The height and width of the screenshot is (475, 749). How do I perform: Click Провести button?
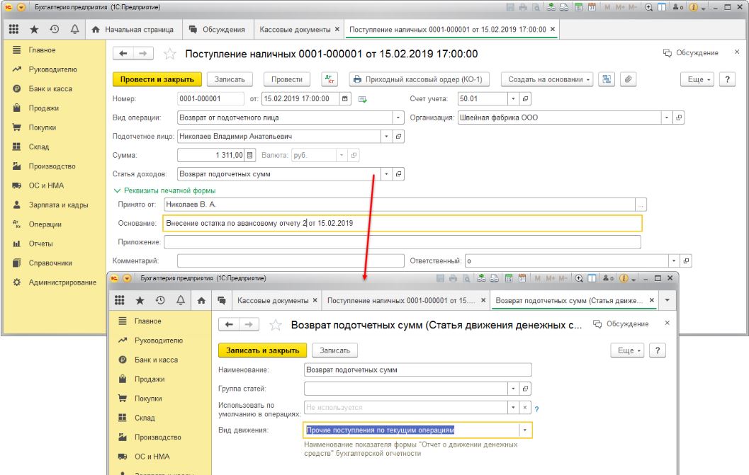click(286, 79)
